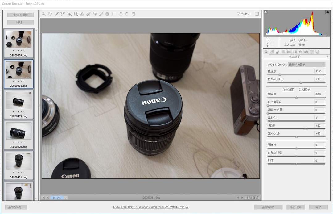Click the trash icon to mark for deletion
This screenshot has height=214, width=333.
coord(134,14)
